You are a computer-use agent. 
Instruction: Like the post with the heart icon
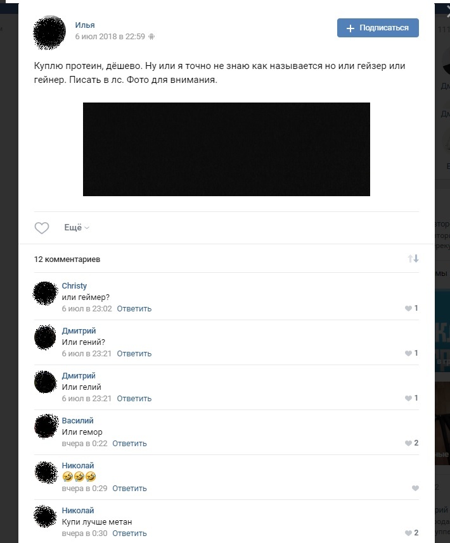[x=42, y=228]
